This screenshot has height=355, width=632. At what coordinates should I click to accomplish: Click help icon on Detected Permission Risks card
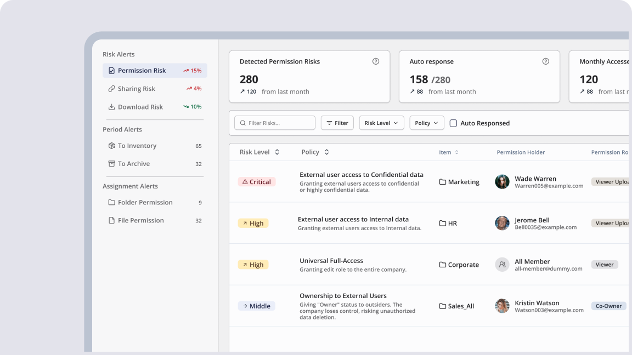[x=376, y=61]
